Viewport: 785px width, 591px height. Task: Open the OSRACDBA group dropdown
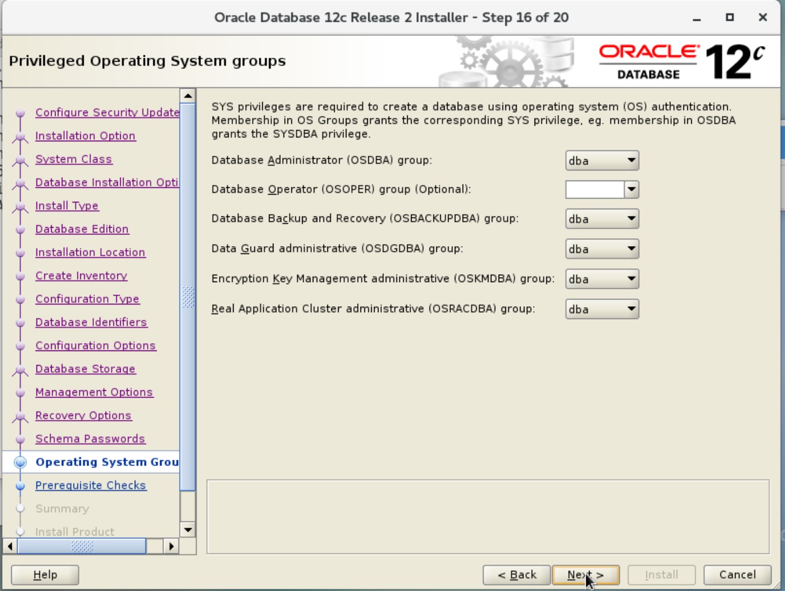pyautogui.click(x=602, y=309)
